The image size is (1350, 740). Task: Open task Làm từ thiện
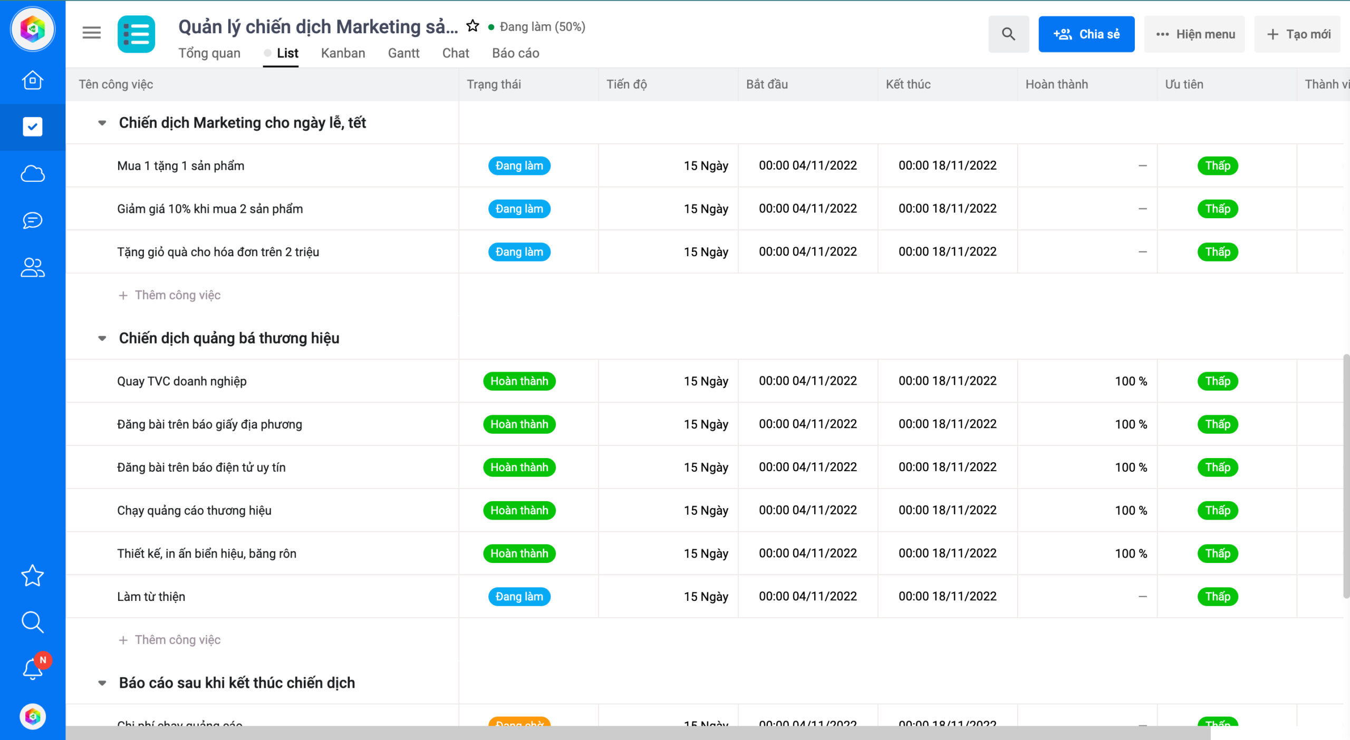pos(151,597)
